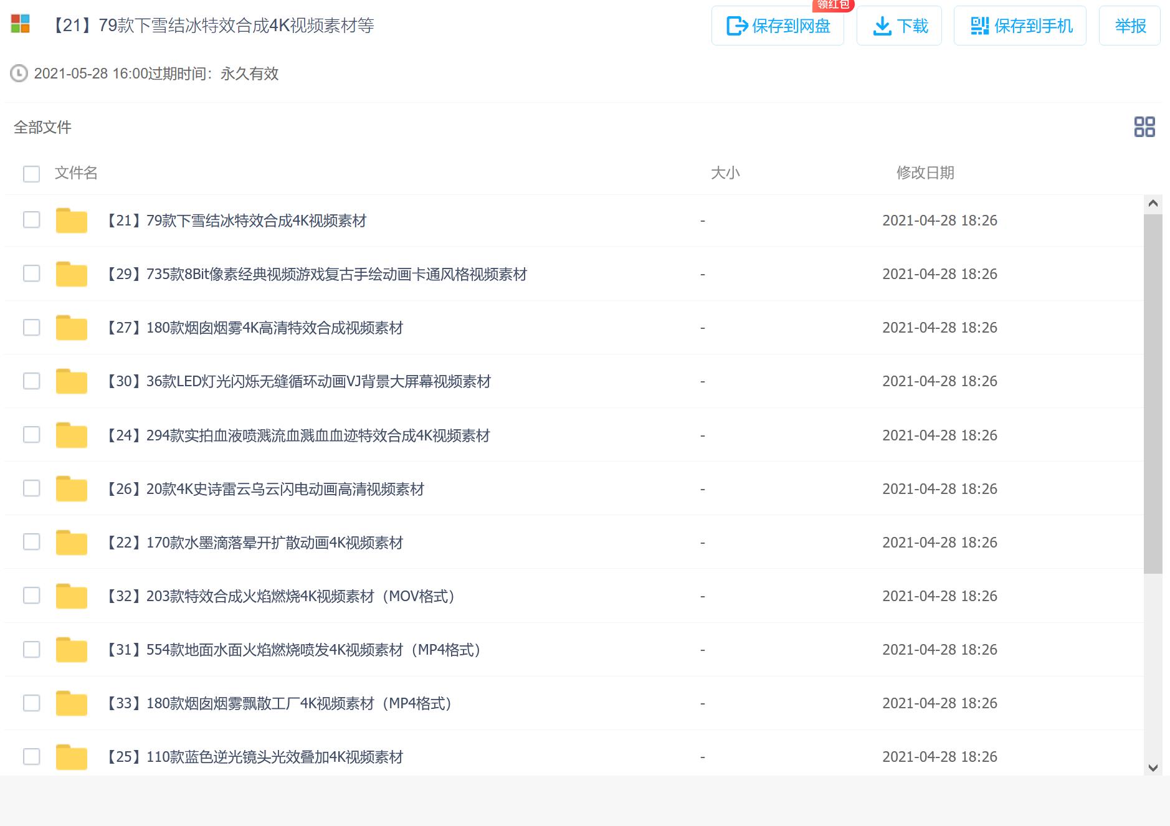Click the folder icon for 【24】294款实拍血液
The image size is (1170, 826).
point(72,435)
